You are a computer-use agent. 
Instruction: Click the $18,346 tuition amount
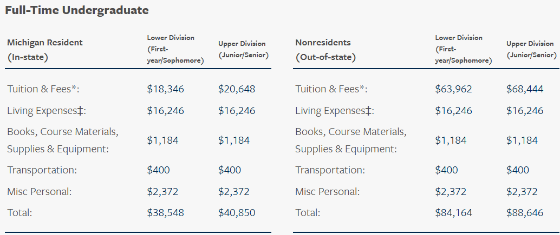pos(165,89)
